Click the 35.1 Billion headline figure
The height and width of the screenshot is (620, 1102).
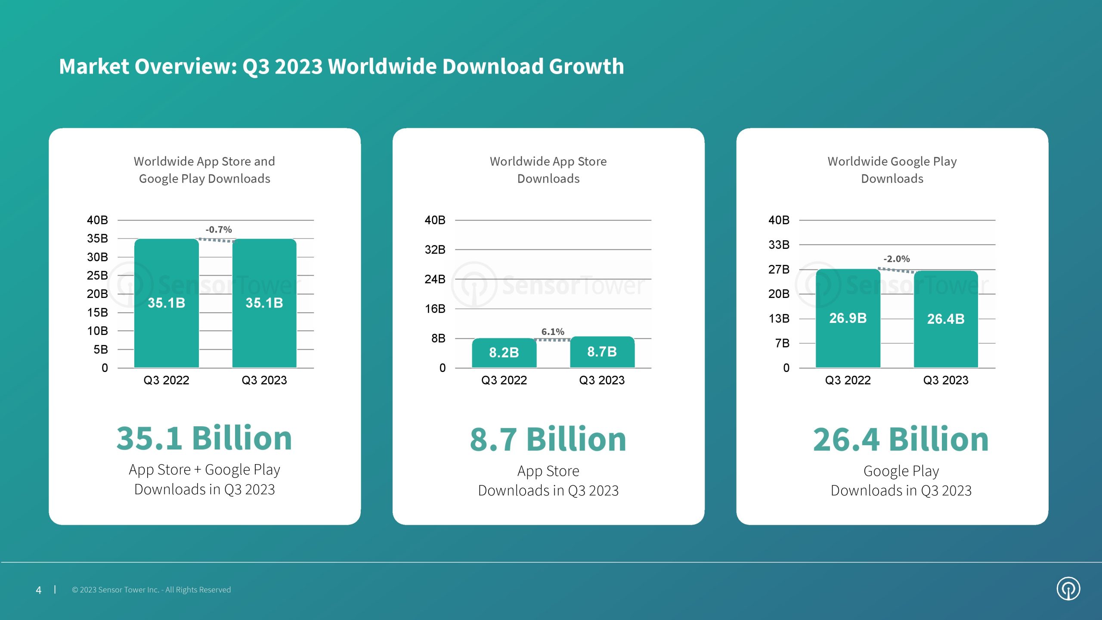[x=204, y=438]
